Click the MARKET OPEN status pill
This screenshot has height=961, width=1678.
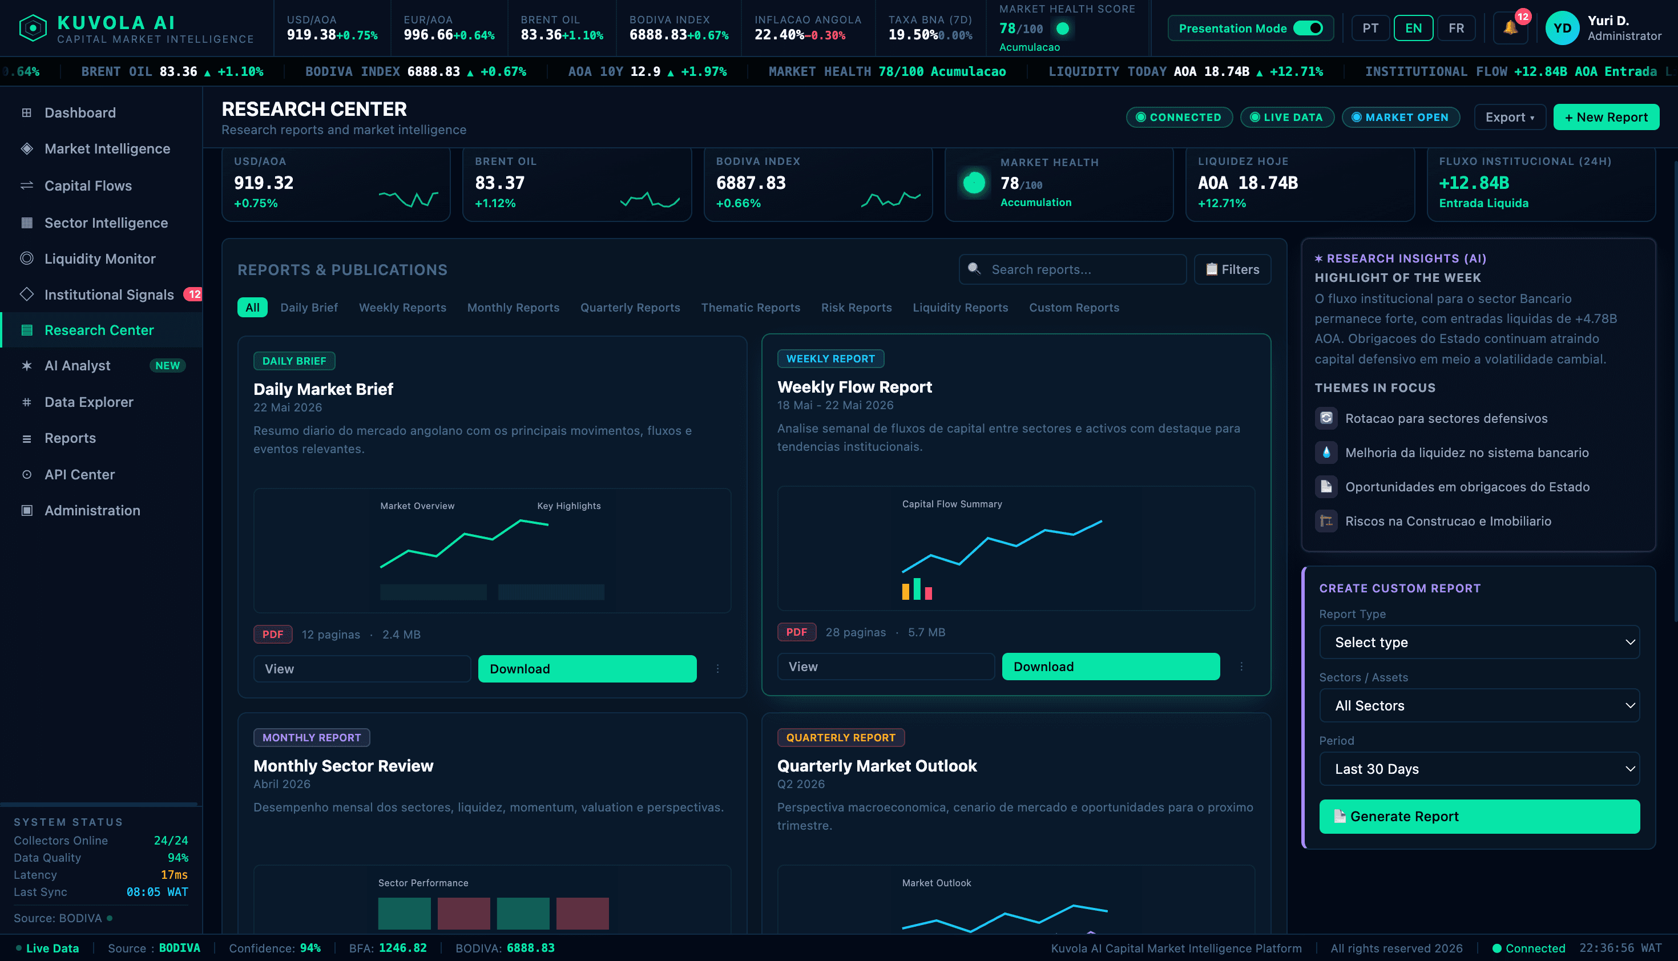tap(1401, 118)
